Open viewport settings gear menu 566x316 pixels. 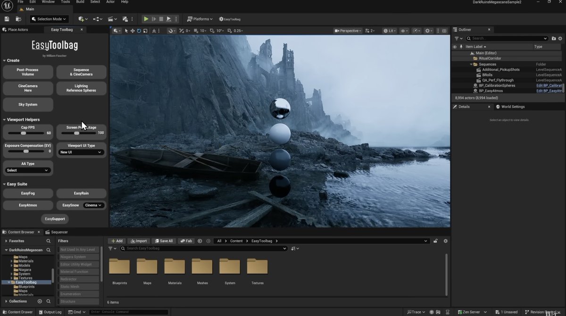(x=429, y=31)
